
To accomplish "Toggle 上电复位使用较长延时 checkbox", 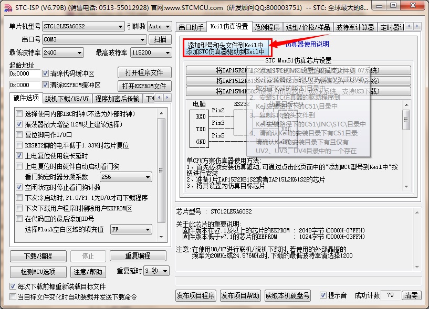I will click(19, 156).
